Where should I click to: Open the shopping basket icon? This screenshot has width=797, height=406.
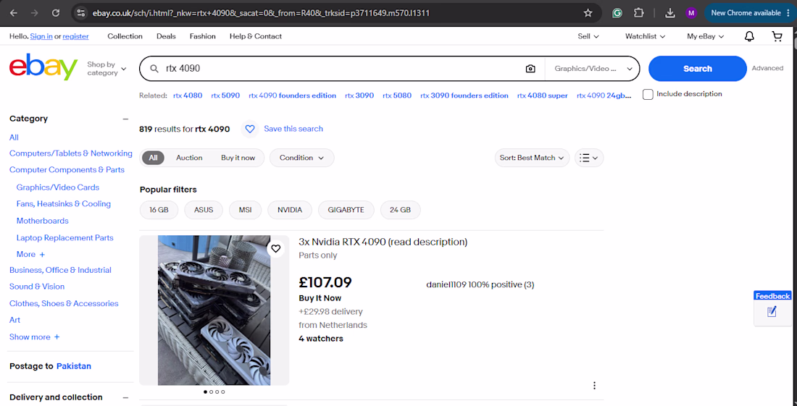tap(777, 36)
